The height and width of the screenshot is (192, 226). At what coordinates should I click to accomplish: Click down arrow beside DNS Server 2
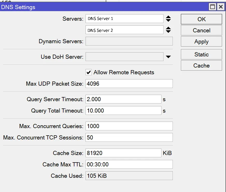click(168, 32)
